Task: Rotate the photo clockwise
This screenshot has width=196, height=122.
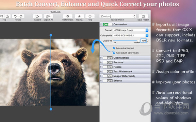Action: (21, 16)
